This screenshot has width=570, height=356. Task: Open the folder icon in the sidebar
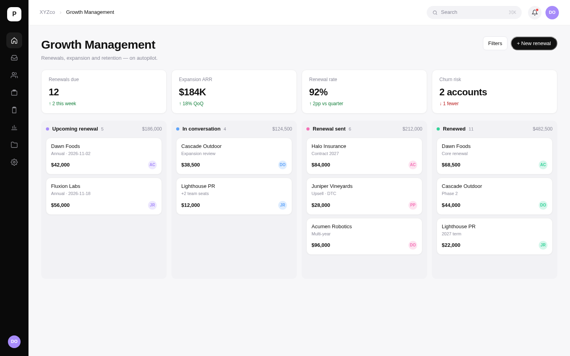14,145
